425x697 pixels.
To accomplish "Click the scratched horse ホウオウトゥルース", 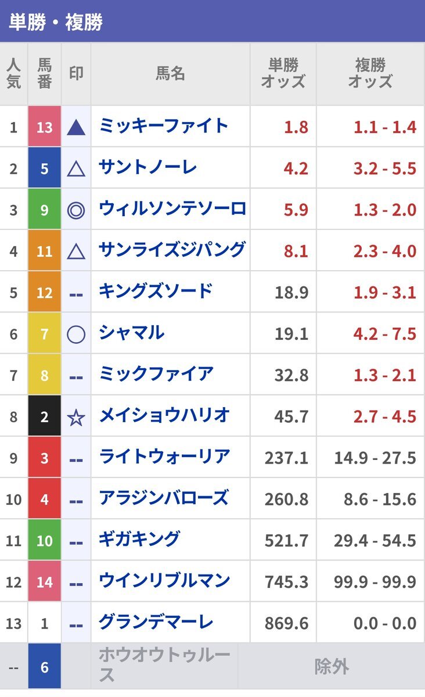I will pyautogui.click(x=164, y=666).
